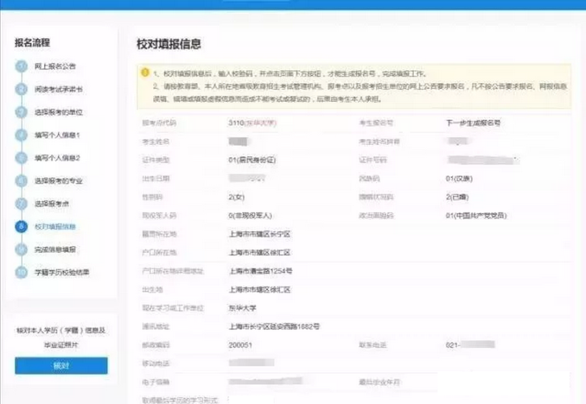586x404 pixels.
Task: Jump to 选择报考点 step
Action: 53,203
